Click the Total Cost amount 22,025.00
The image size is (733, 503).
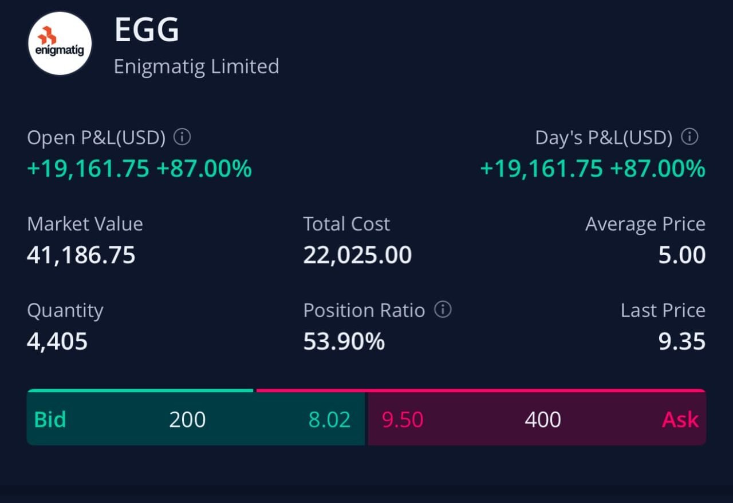[357, 255]
